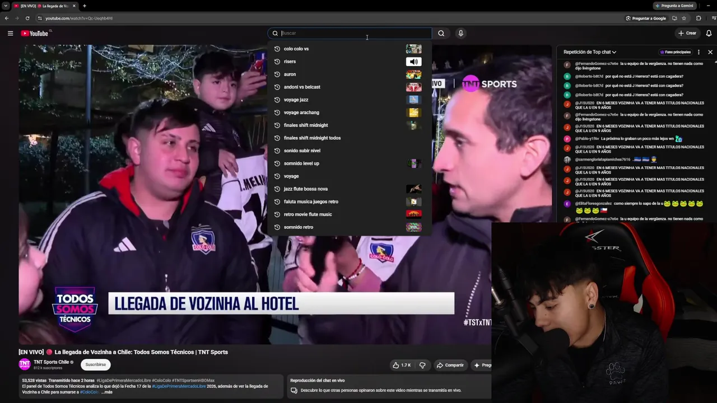Select "sonido subir nivel" suggestion
This screenshot has height=403, width=717.
point(348,151)
